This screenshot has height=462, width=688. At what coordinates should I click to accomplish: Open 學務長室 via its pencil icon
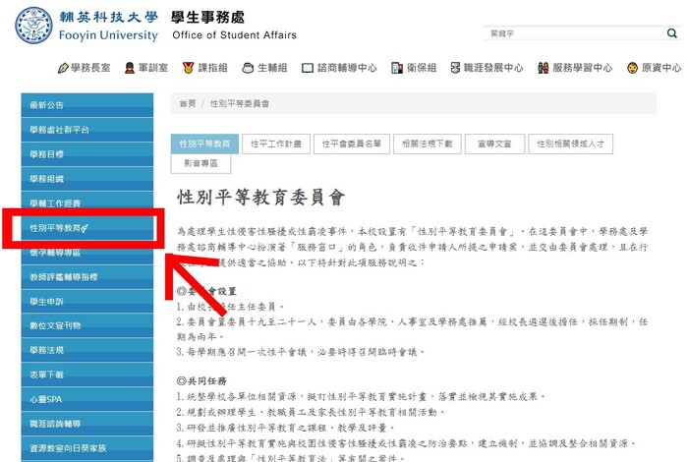[x=64, y=68]
